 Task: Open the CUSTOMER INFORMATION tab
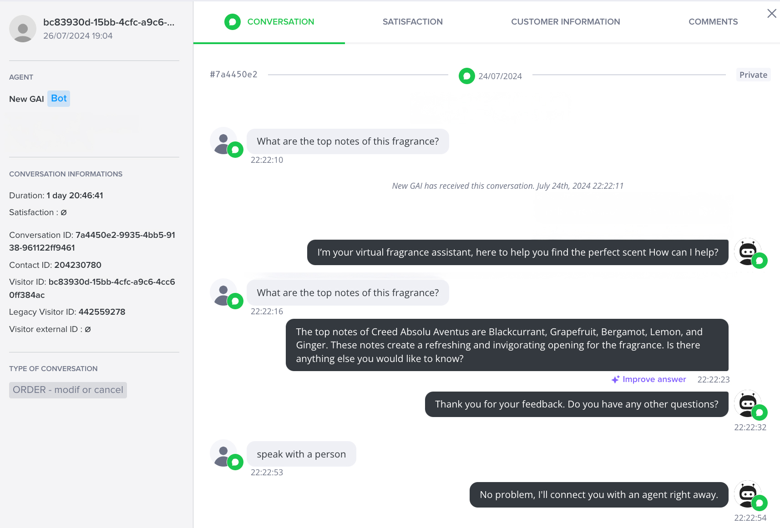click(565, 22)
